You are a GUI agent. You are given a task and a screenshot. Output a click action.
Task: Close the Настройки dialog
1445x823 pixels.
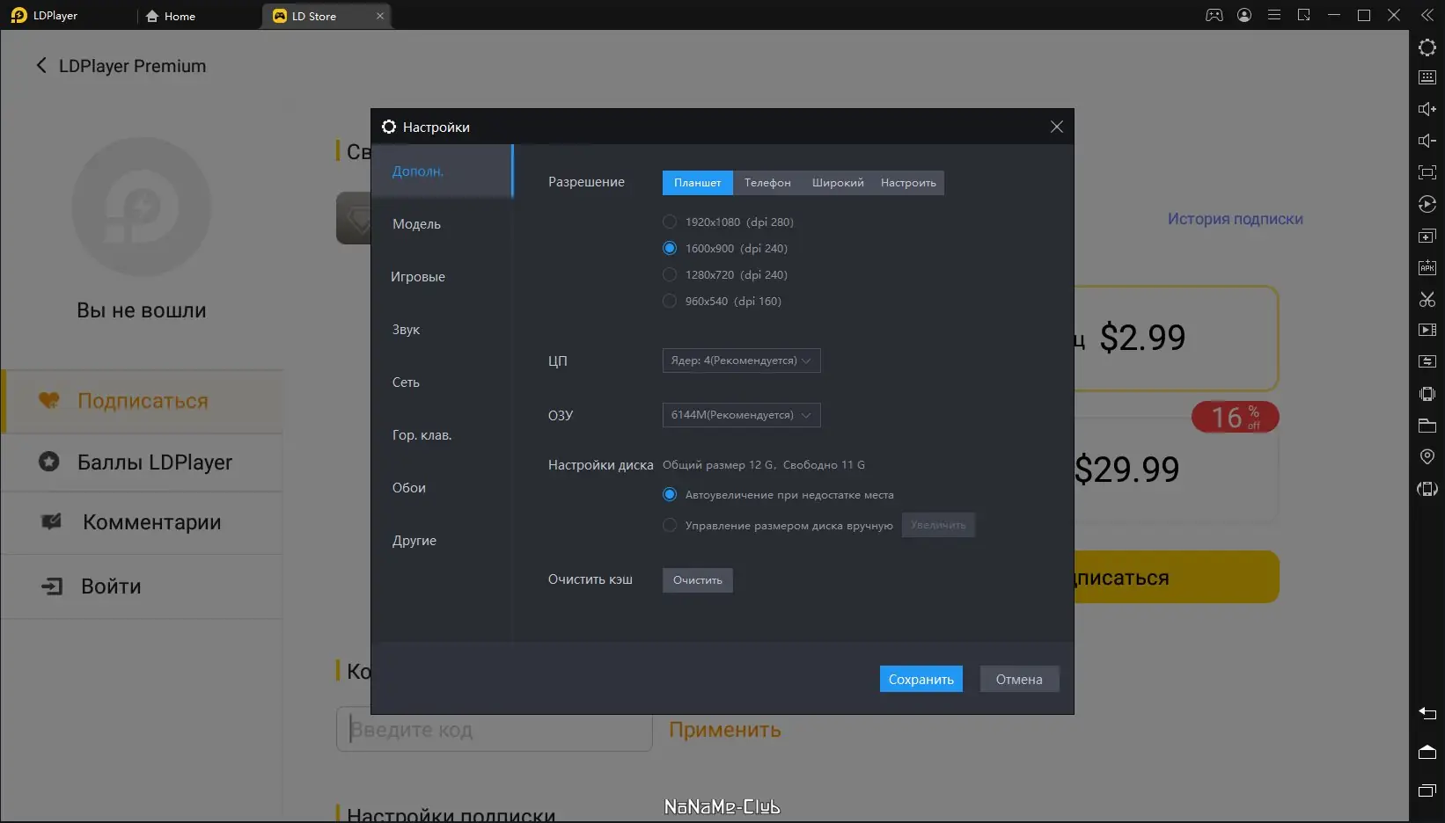tap(1057, 127)
